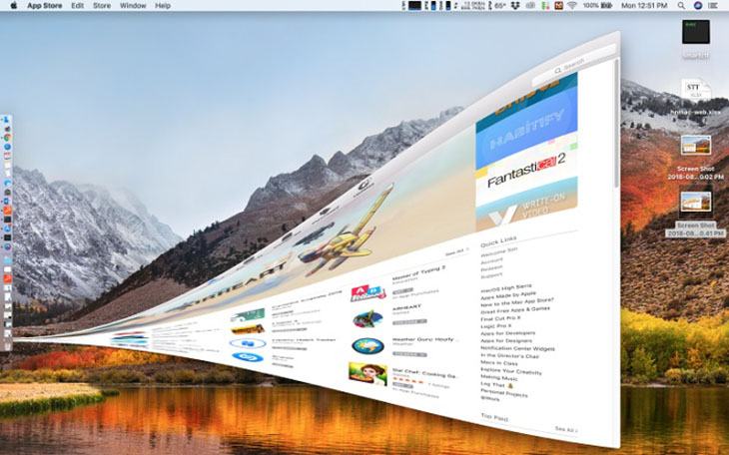The image size is (729, 455).
Task: Click the Weather Guru app icon
Action: (x=368, y=346)
